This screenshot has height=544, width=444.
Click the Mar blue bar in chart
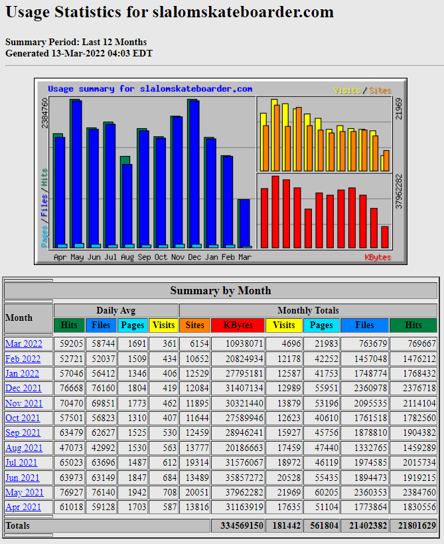[244, 223]
